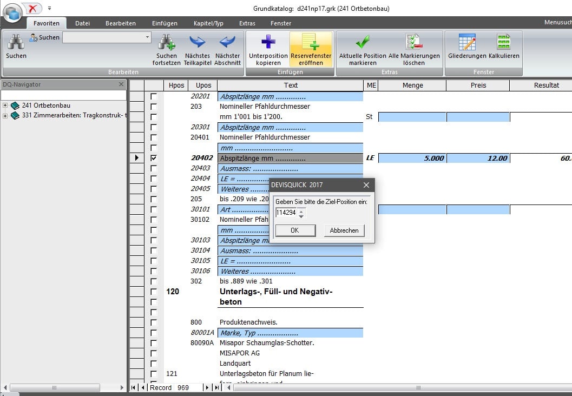Check the checkbox for row 30101
The height and width of the screenshot is (396, 572).
(x=154, y=209)
